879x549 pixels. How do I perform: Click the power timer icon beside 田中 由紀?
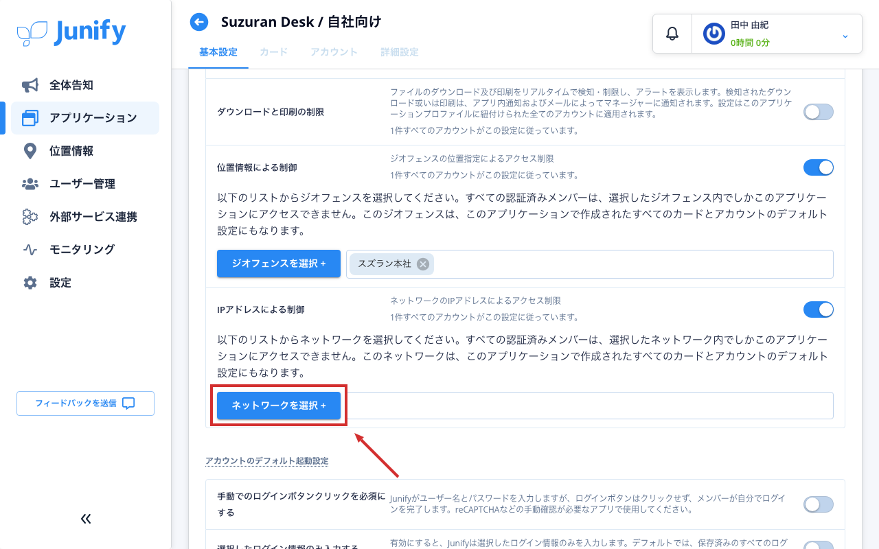click(x=714, y=34)
